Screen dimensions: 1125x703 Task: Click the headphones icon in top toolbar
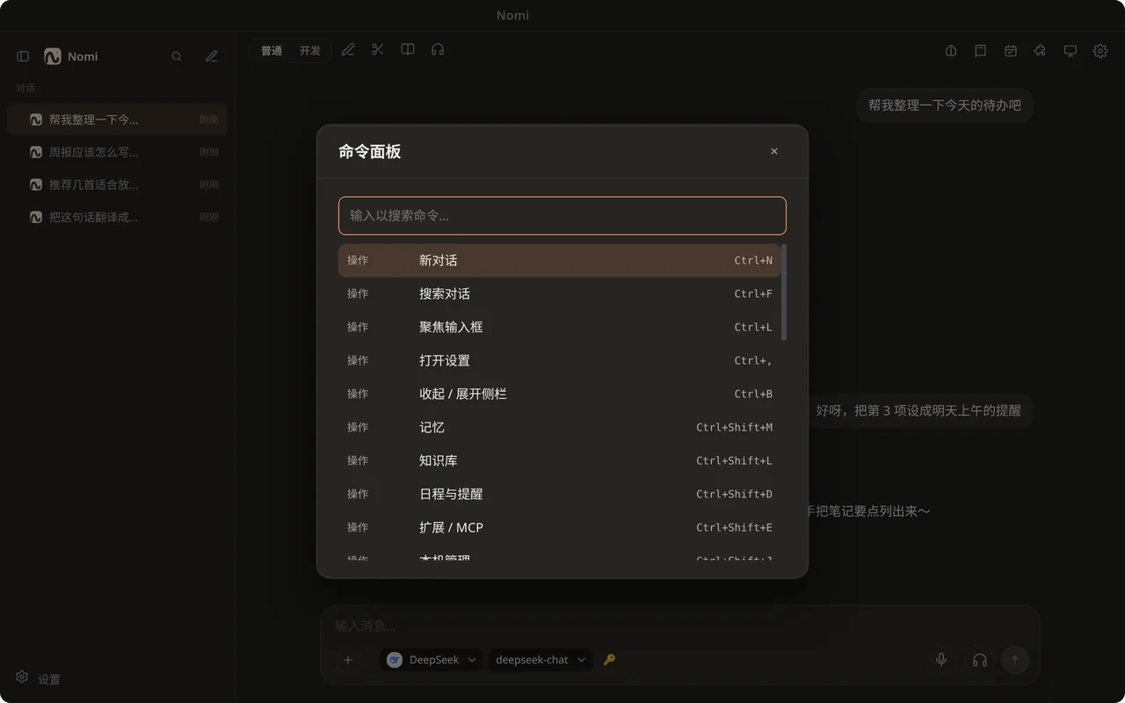[x=438, y=50]
